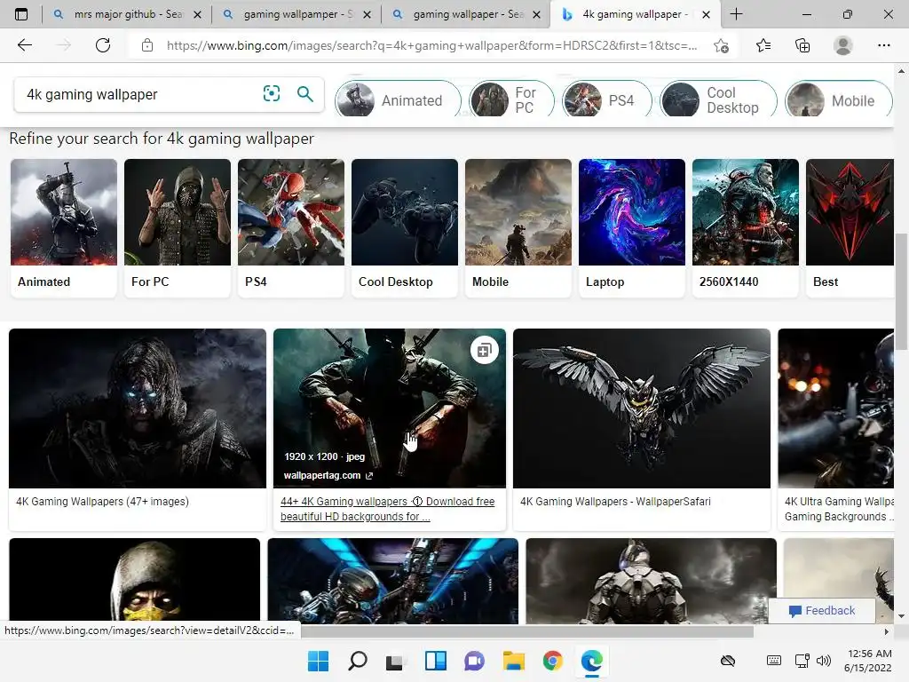
Task: Open the Scorpion yellow mask wallpaper
Action: [135, 581]
